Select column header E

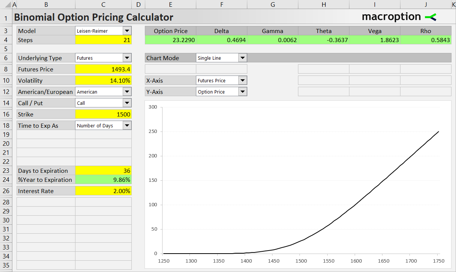click(x=170, y=5)
